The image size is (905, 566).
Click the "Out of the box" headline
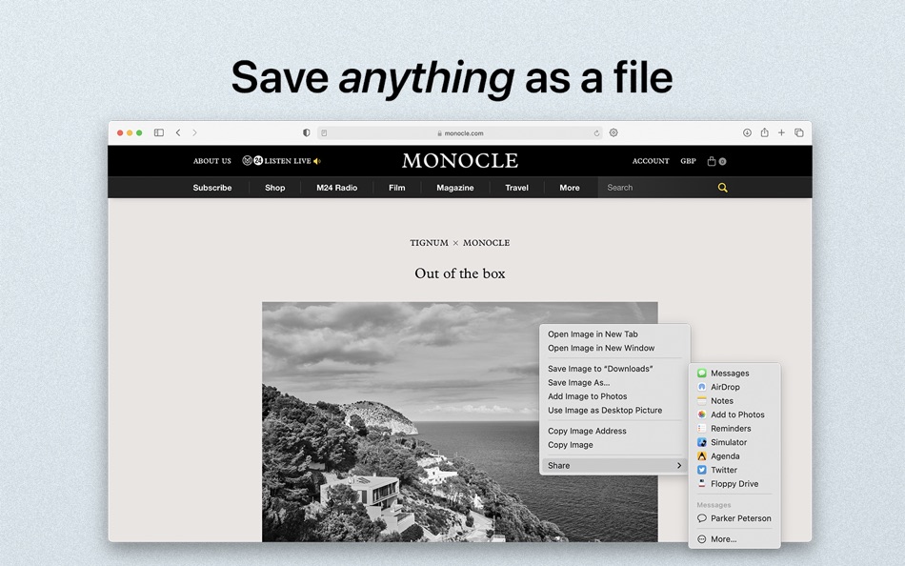pyautogui.click(x=460, y=273)
